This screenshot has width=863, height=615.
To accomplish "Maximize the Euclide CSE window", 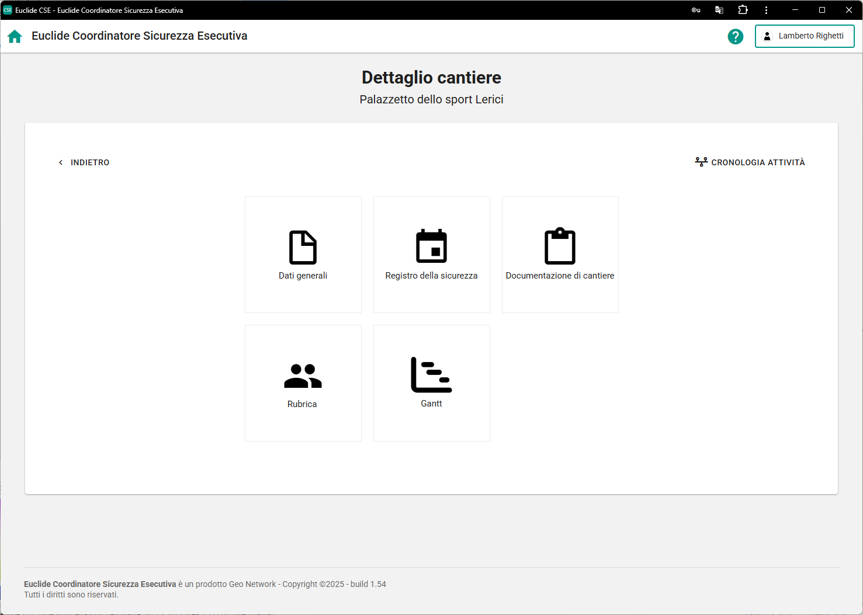I will click(x=822, y=10).
